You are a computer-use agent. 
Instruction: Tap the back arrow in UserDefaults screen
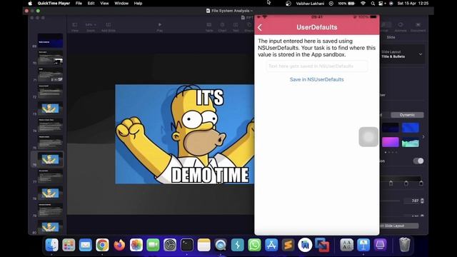pyautogui.click(x=260, y=27)
